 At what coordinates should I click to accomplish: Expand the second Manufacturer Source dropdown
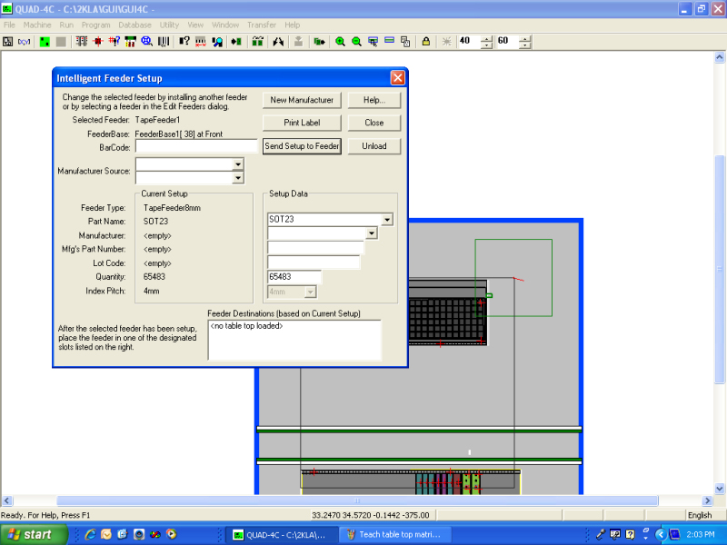point(238,177)
